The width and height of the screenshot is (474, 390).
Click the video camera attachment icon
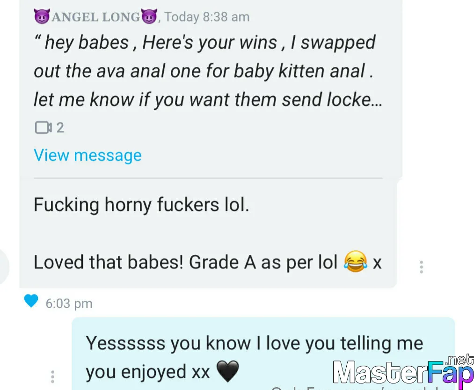pyautogui.click(x=44, y=128)
